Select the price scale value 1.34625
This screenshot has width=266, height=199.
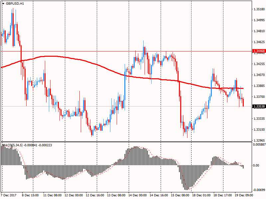(x=259, y=42)
